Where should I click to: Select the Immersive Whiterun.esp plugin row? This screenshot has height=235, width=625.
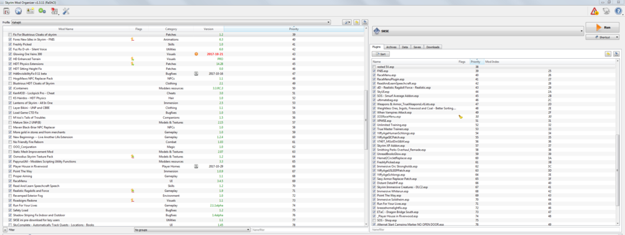[494, 191]
